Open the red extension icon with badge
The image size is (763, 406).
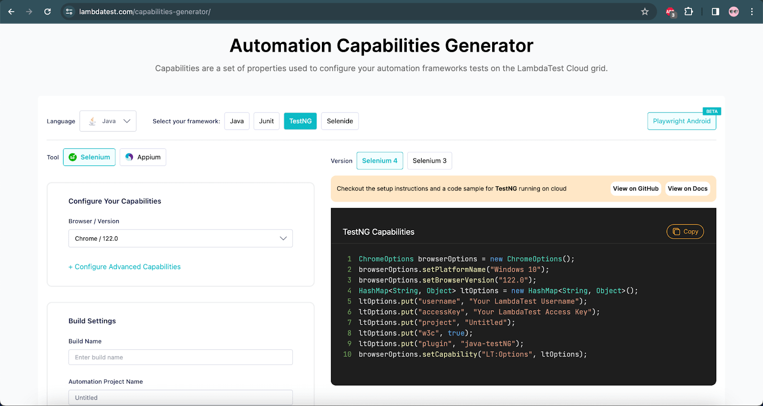[670, 12]
